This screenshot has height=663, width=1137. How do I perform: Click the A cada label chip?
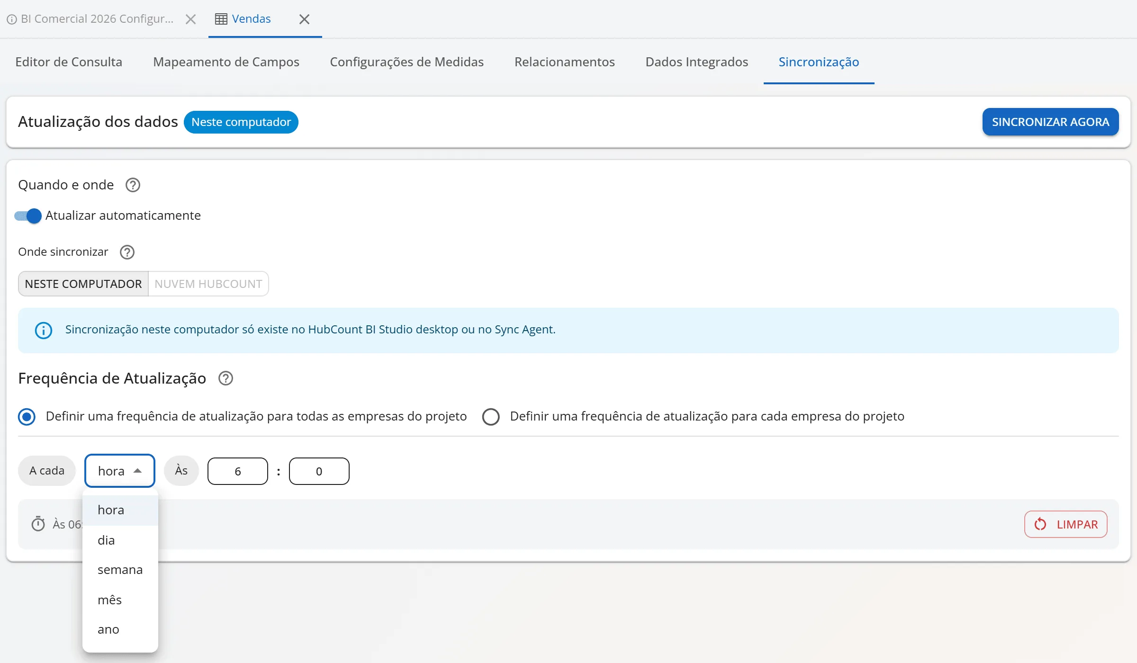47,471
